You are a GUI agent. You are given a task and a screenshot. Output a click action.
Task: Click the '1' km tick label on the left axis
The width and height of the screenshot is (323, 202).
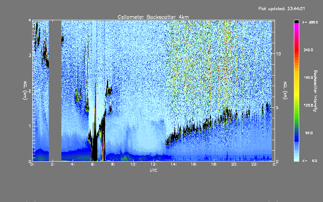pyautogui.click(x=30, y=126)
